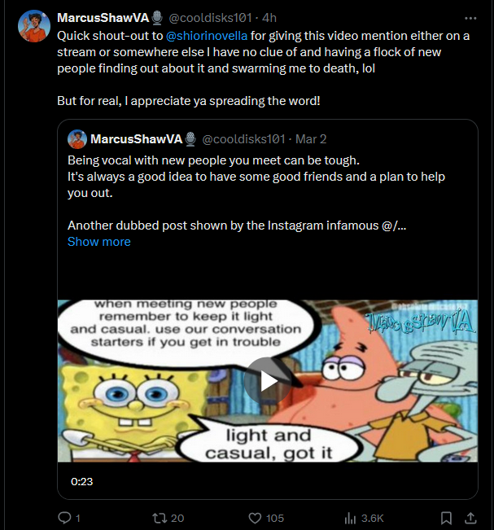Open MarcusShawVA's large profile avatar
The image size is (494, 530).
click(x=34, y=26)
